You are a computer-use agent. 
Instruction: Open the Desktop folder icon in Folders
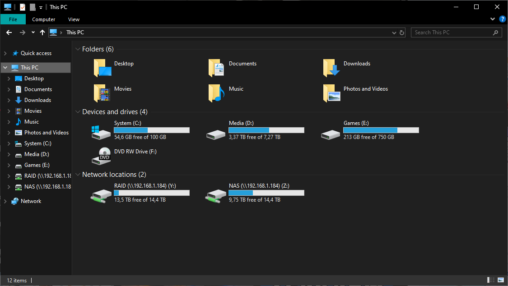[103, 68]
